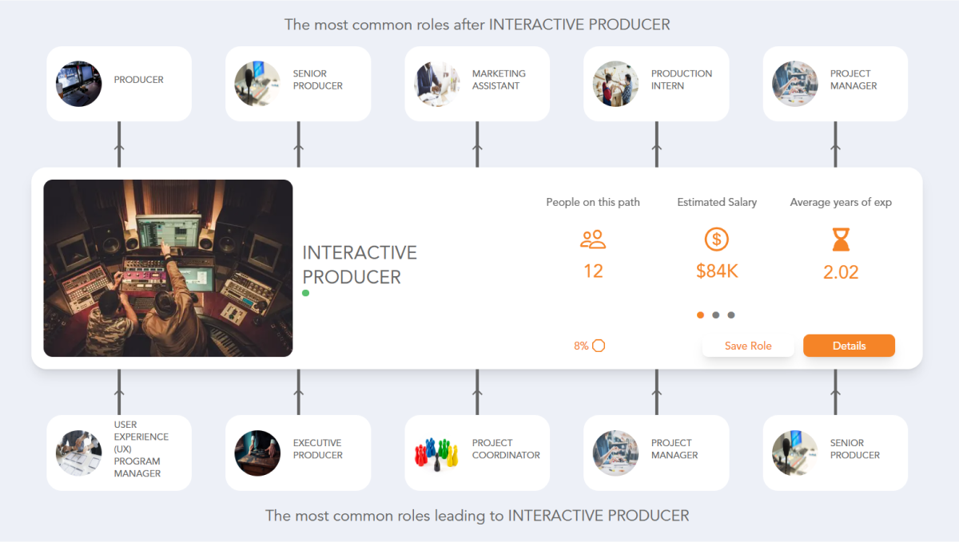The image size is (959, 542).
Task: Click the Estimated Salary $84K value
Action: 716,271
